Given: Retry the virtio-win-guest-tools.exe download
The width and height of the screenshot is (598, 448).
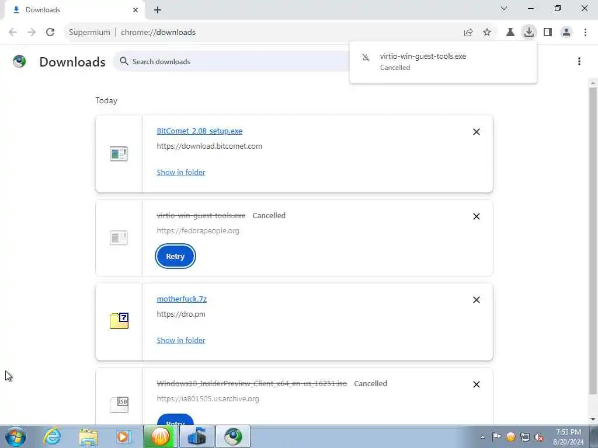Looking at the screenshot, I should point(175,257).
